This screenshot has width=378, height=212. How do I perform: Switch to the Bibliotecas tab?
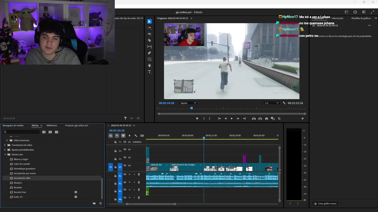[x=52, y=125]
